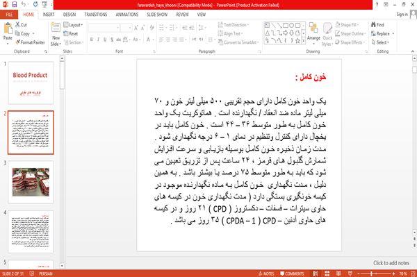Click Convert to SmartArt
Viewport: 417px width, 277px height.
238,42
